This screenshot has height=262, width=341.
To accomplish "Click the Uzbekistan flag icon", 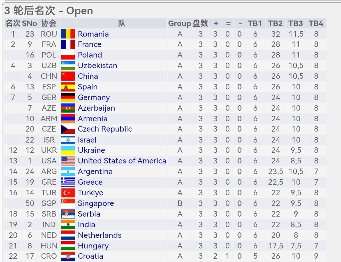I will [x=68, y=66].
